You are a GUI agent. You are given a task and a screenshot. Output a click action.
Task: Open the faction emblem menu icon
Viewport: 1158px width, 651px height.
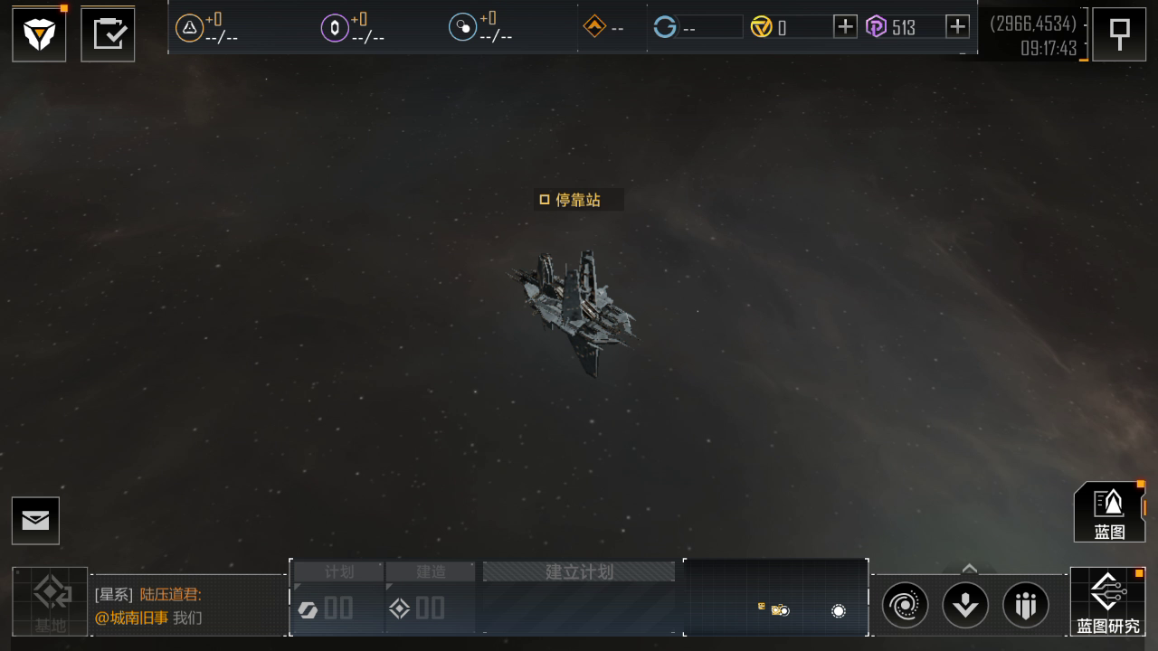tap(39, 34)
